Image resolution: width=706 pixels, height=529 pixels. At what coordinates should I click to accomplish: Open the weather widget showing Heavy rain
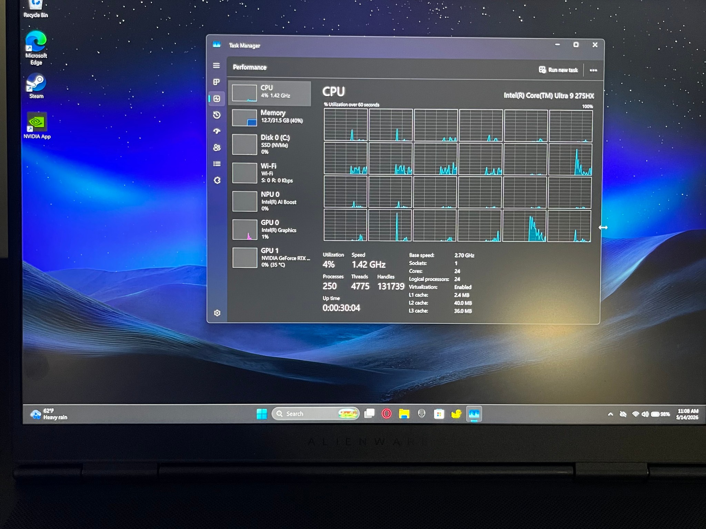49,414
